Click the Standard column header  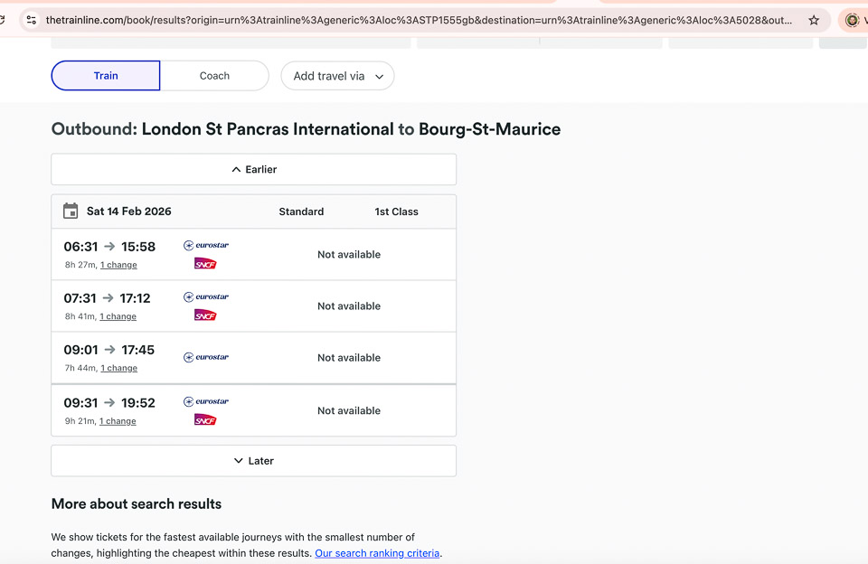pyautogui.click(x=301, y=211)
